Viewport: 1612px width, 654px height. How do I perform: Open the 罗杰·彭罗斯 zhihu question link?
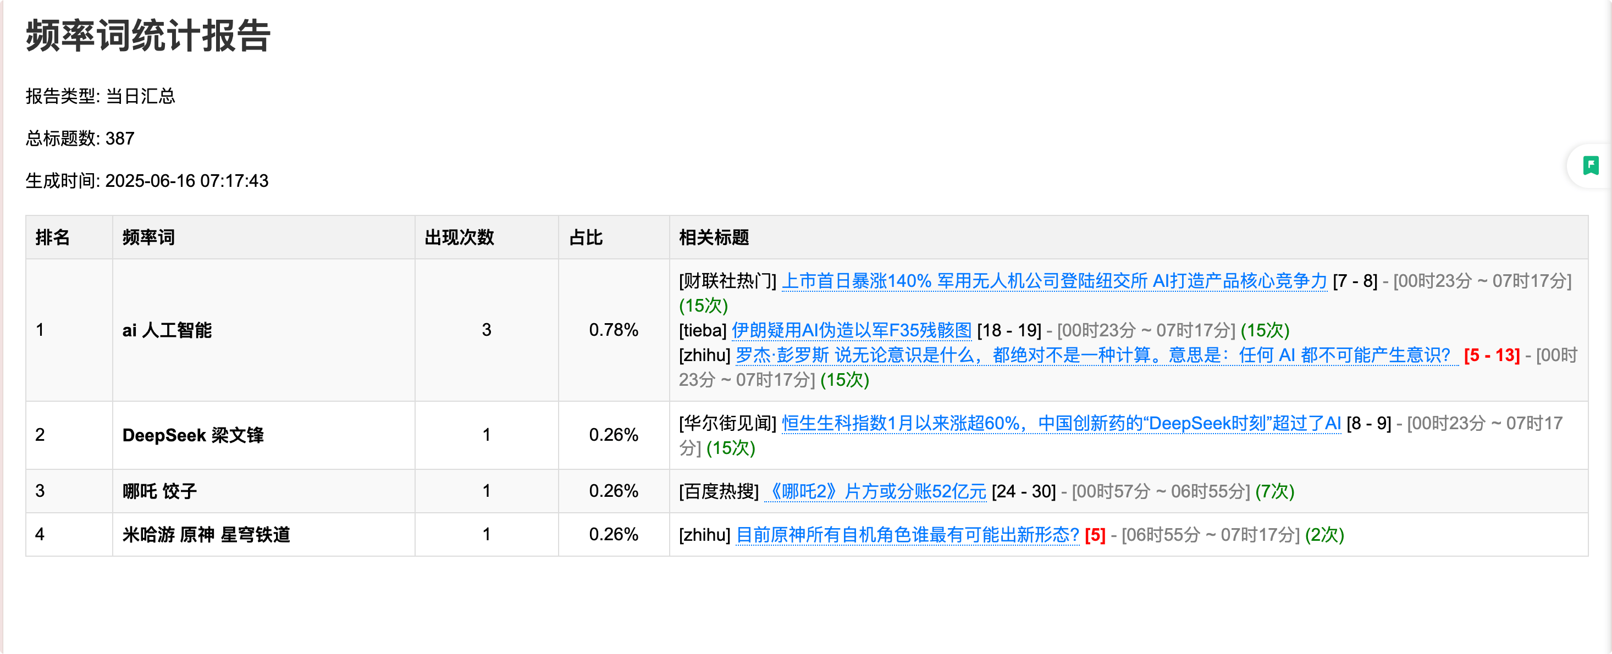tap(1096, 355)
